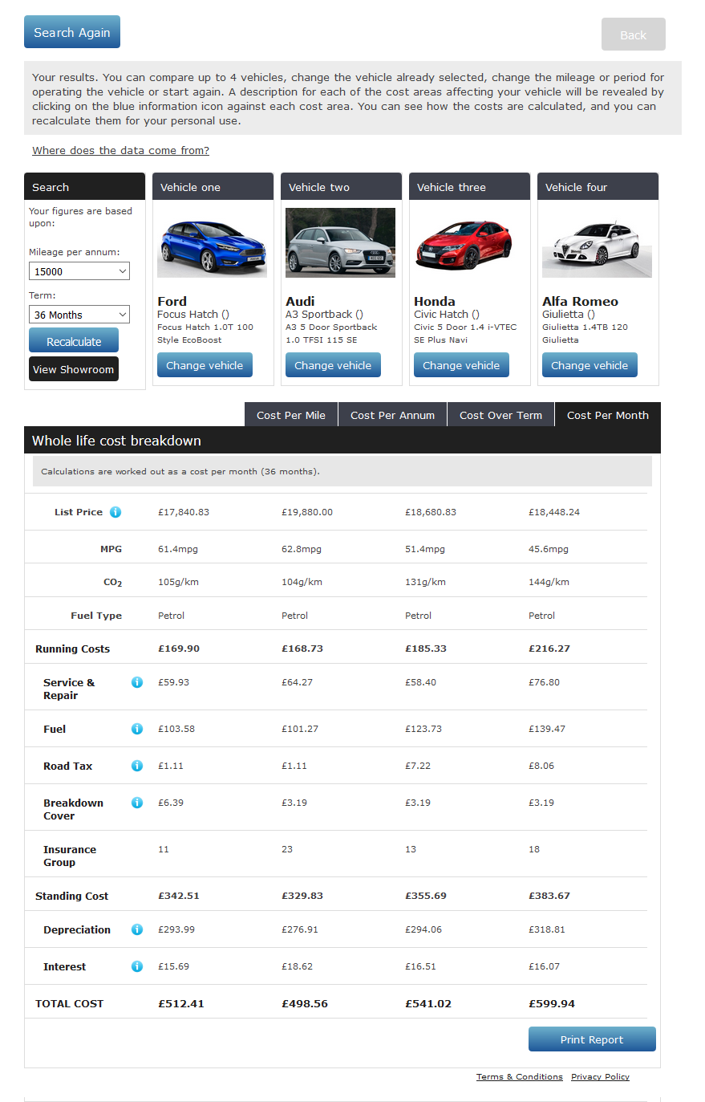
Task: Click interest value £18.62
Action: (x=298, y=966)
